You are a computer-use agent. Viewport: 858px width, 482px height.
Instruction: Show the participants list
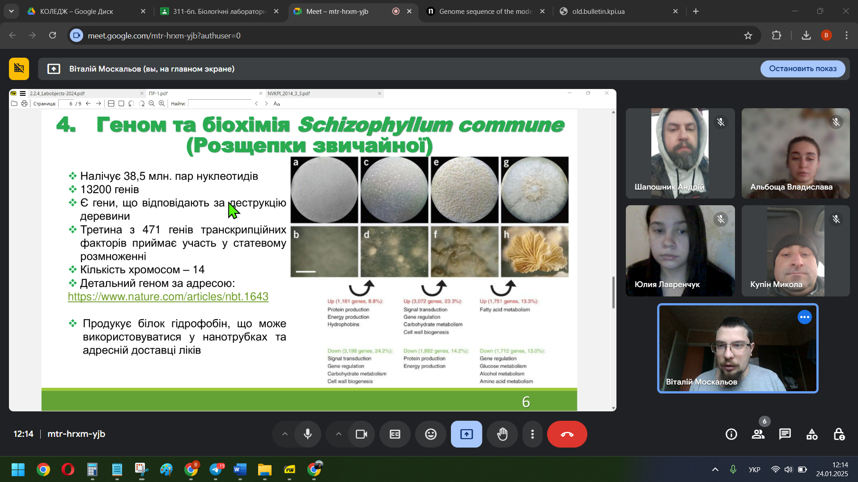(758, 434)
